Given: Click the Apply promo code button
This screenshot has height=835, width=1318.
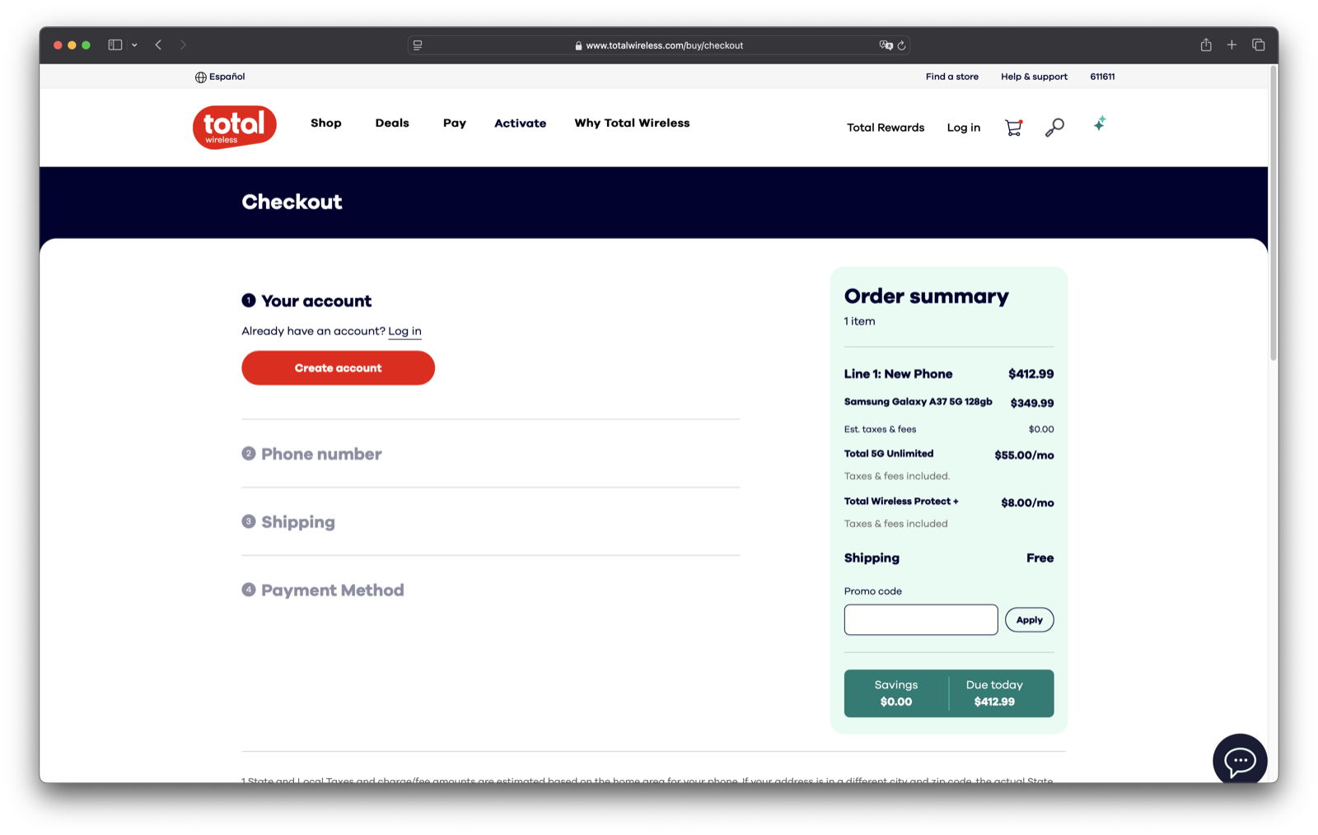Looking at the screenshot, I should [1029, 620].
